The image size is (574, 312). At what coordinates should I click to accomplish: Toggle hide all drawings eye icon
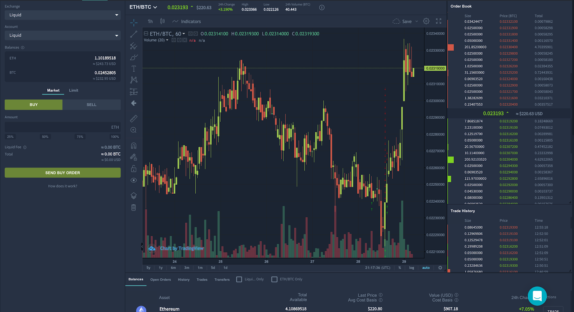pos(134,180)
